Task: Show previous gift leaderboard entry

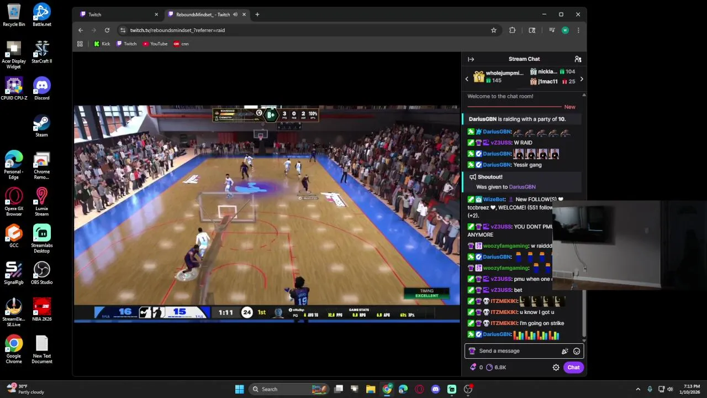Action: point(467,79)
